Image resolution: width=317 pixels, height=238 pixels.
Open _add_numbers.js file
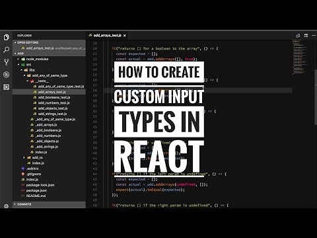49,136
